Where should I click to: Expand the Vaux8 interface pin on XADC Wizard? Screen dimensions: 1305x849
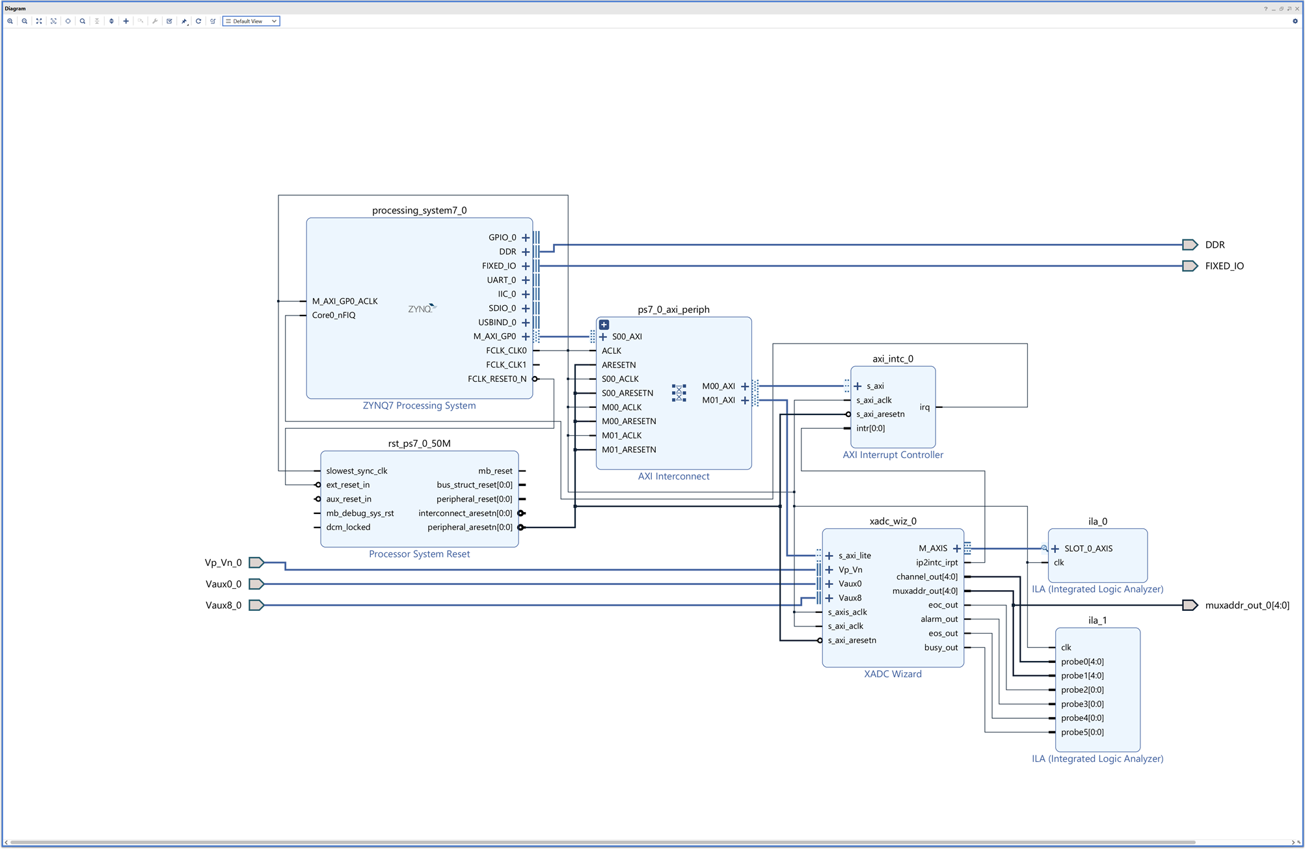coord(829,598)
